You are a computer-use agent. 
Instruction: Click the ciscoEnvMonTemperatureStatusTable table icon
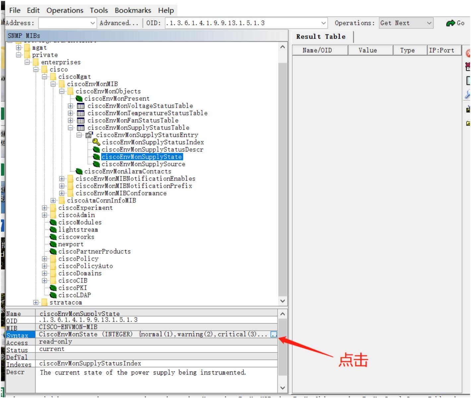(81, 113)
